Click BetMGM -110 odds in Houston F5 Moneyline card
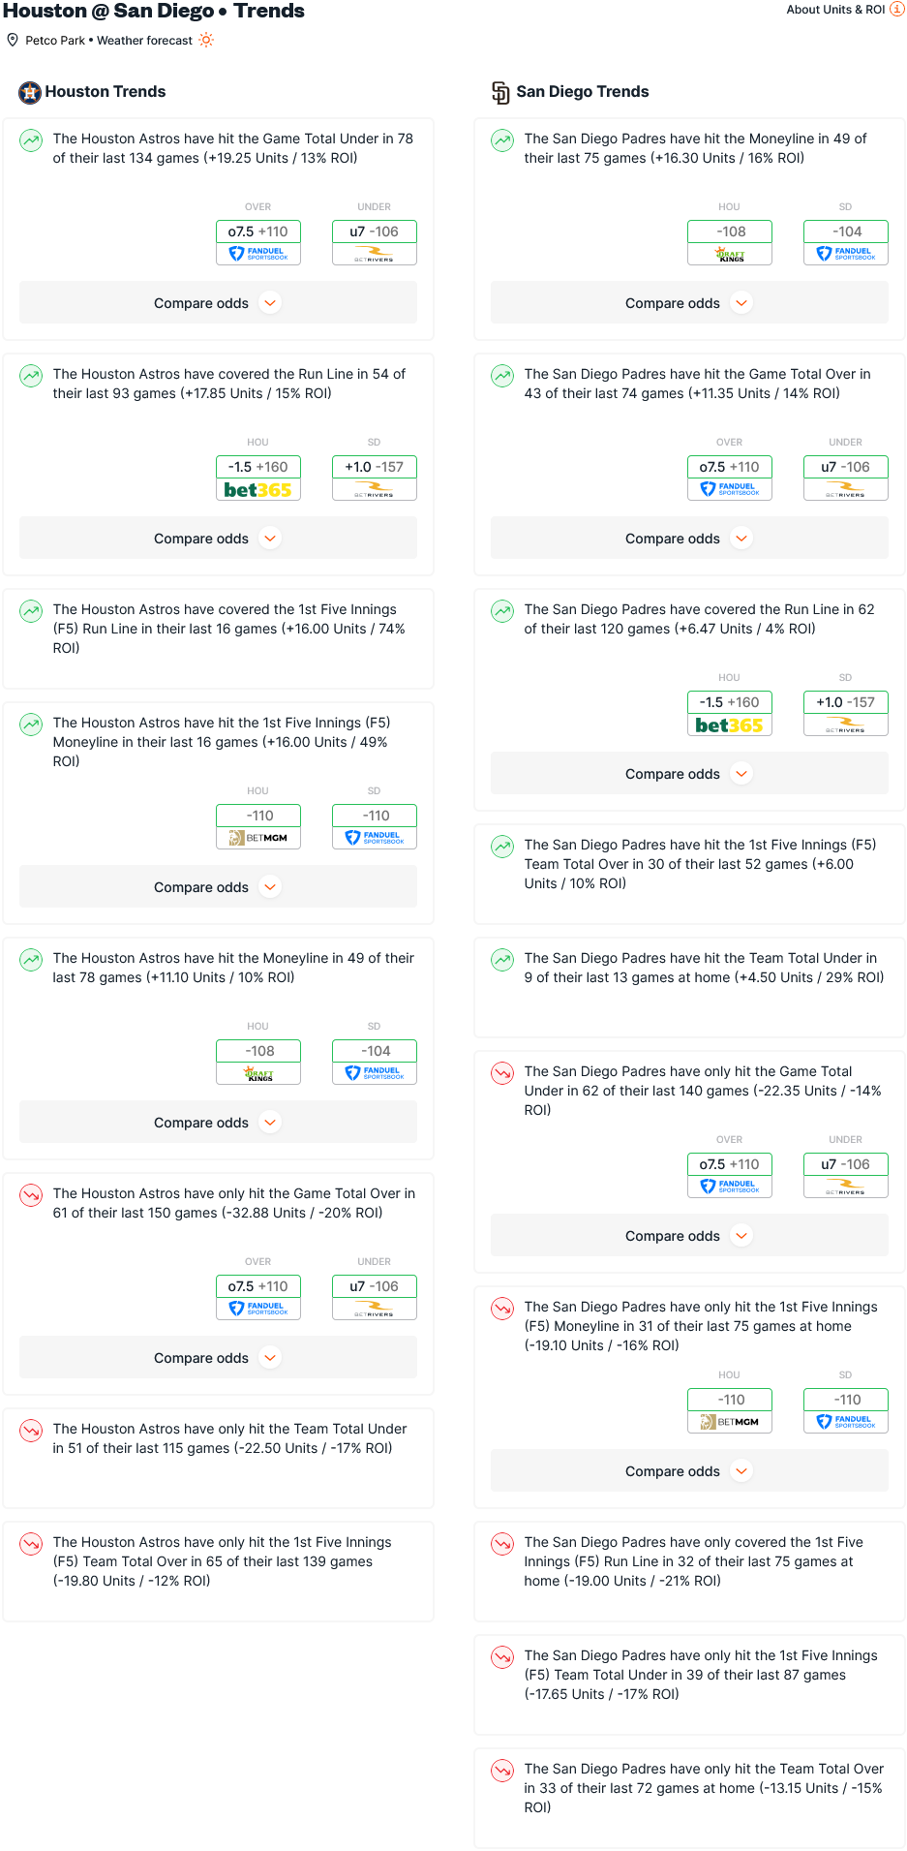907x1851 pixels. point(258,826)
